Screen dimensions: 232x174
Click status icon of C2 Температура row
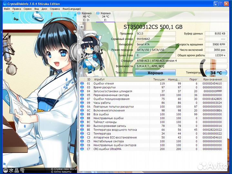82,133
